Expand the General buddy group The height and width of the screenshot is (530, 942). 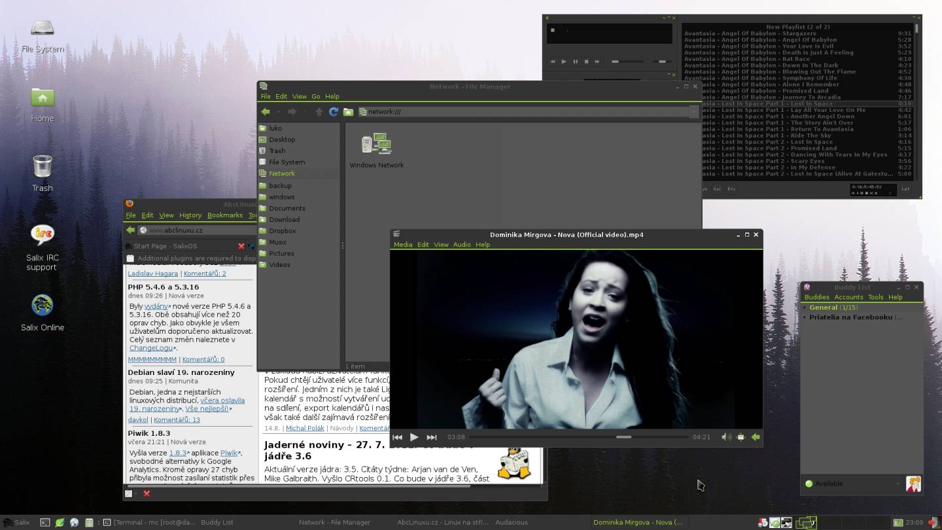pos(805,307)
